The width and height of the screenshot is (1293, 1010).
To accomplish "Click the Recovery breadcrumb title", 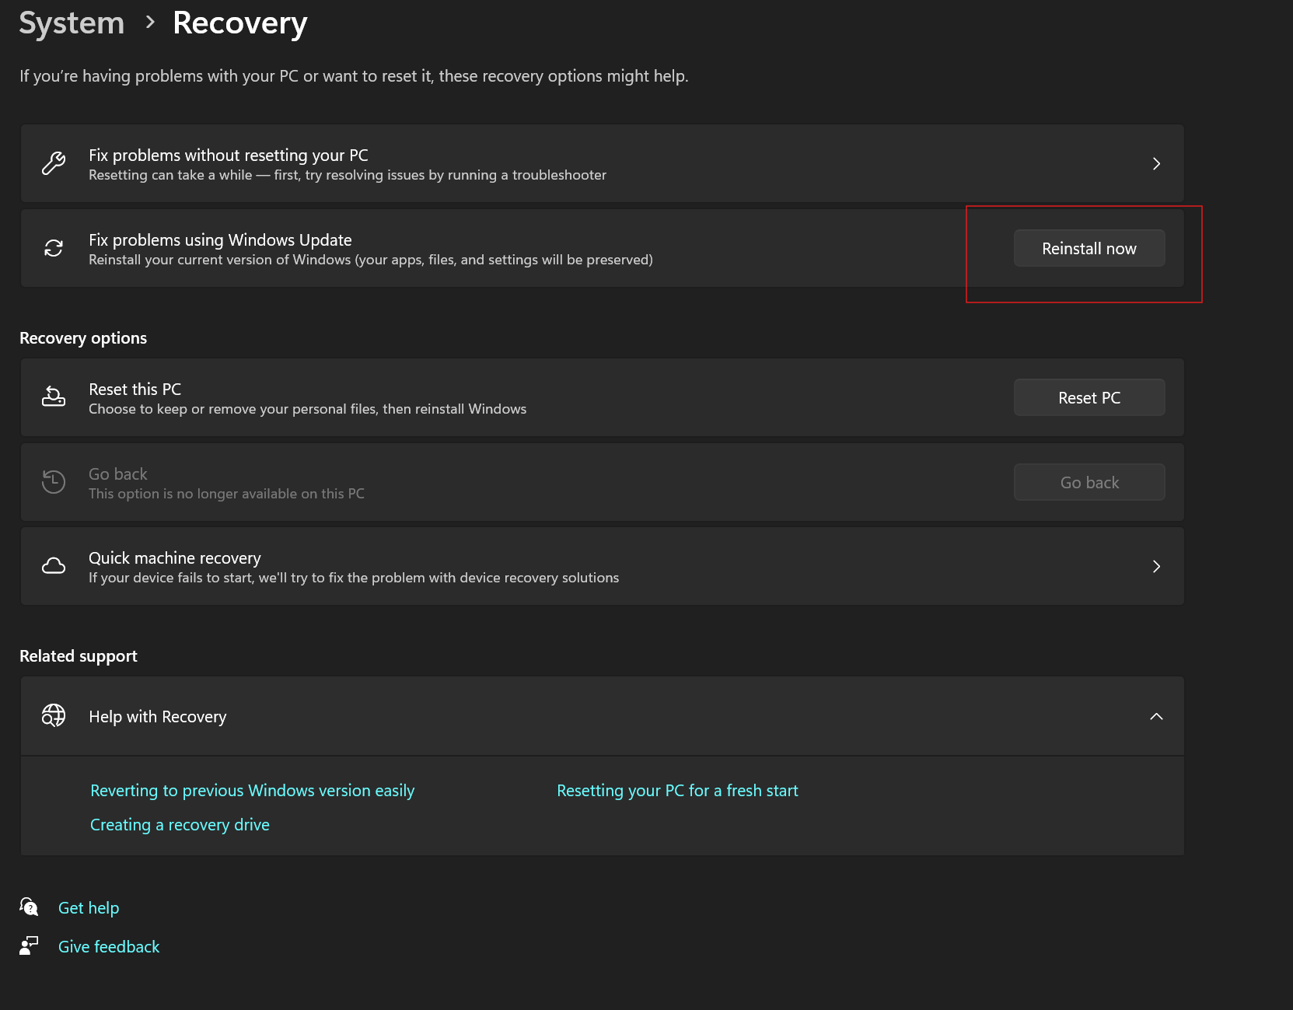I will pyautogui.click(x=240, y=23).
